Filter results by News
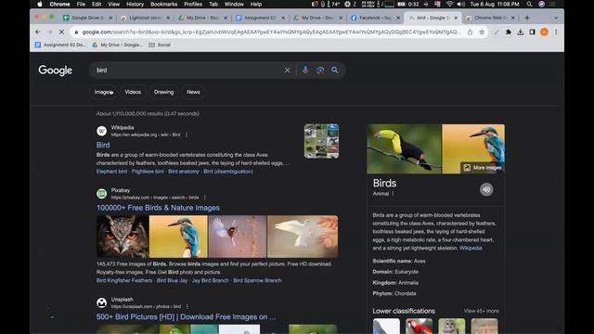The width and height of the screenshot is (594, 334). pos(193,92)
